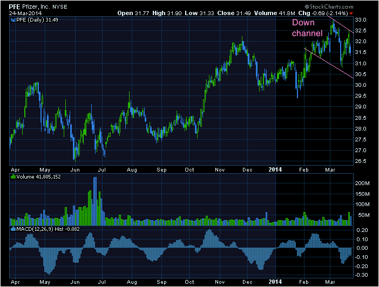379x287 pixels.
Task: Click the 26.5 price axis label
Action: 361,161
